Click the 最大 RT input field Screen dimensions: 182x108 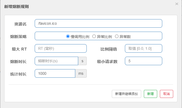point(61,48)
